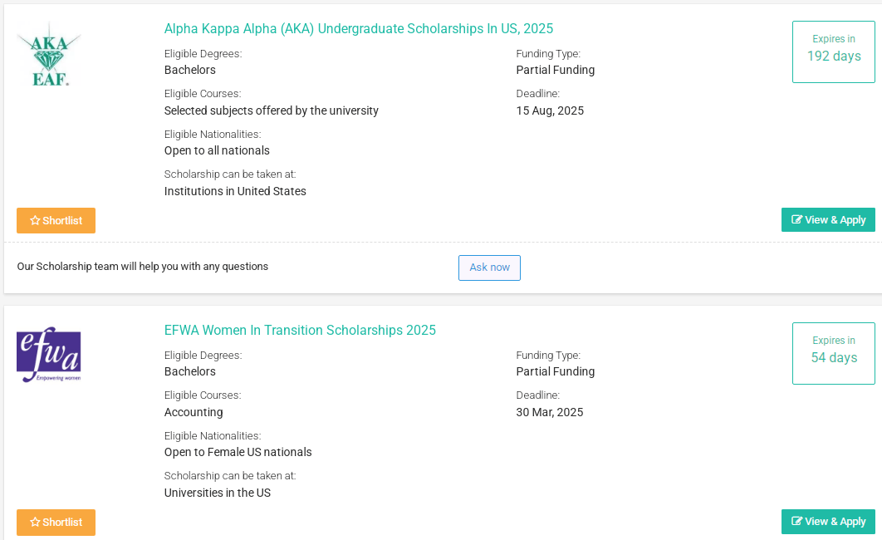Open the EFWA Women In Transition Scholarships title
The height and width of the screenshot is (540, 882).
(300, 330)
